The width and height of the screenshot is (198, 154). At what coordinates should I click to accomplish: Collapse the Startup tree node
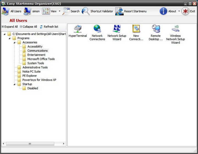tap(14, 84)
